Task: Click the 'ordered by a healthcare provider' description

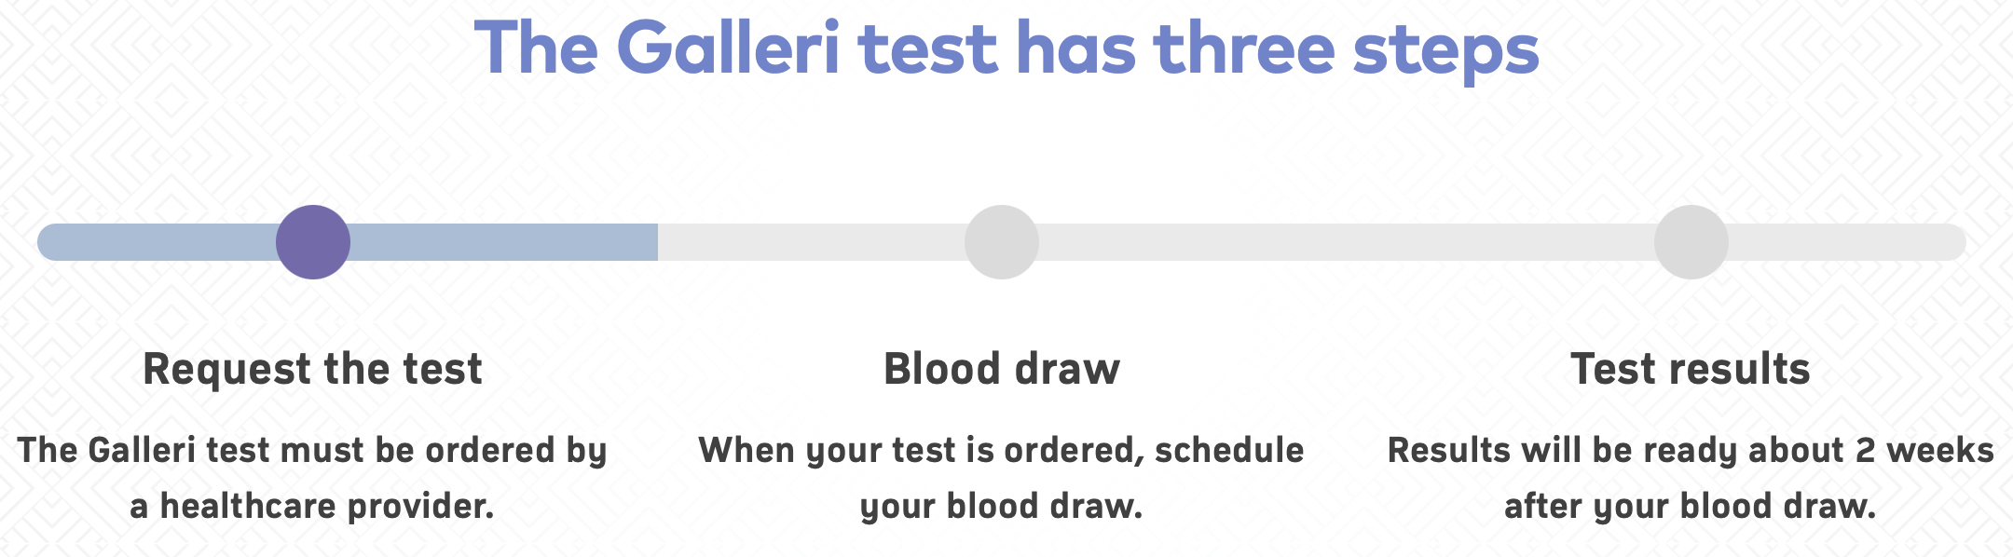Action: point(312,478)
